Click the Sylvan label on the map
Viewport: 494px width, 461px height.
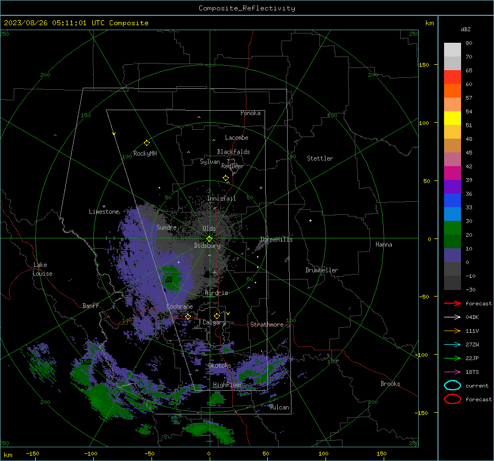click(x=210, y=162)
